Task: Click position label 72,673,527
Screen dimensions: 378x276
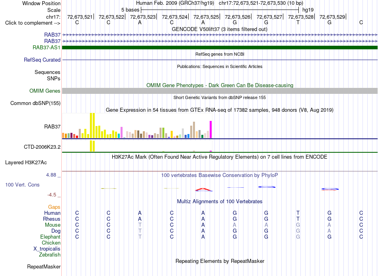Action: pos(269,17)
